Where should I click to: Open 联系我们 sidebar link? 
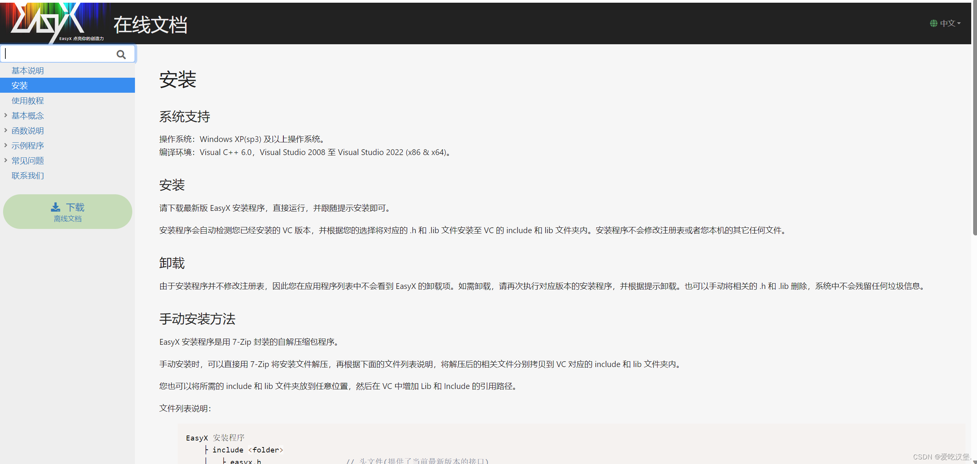pyautogui.click(x=28, y=175)
